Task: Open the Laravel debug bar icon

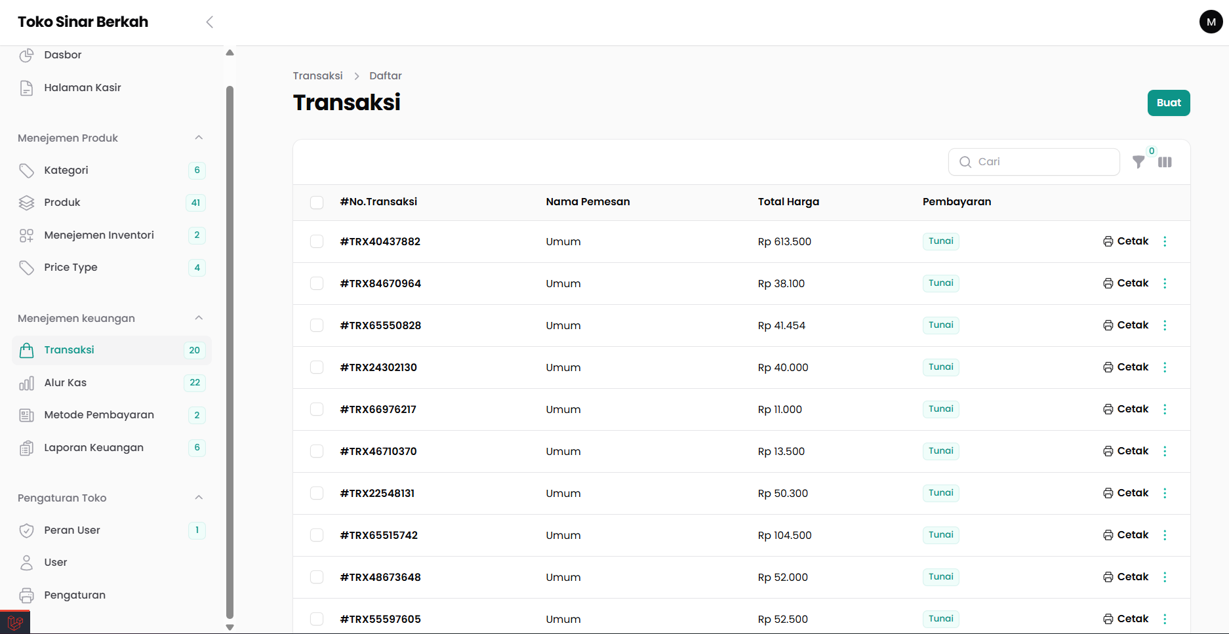Action: coord(15,622)
